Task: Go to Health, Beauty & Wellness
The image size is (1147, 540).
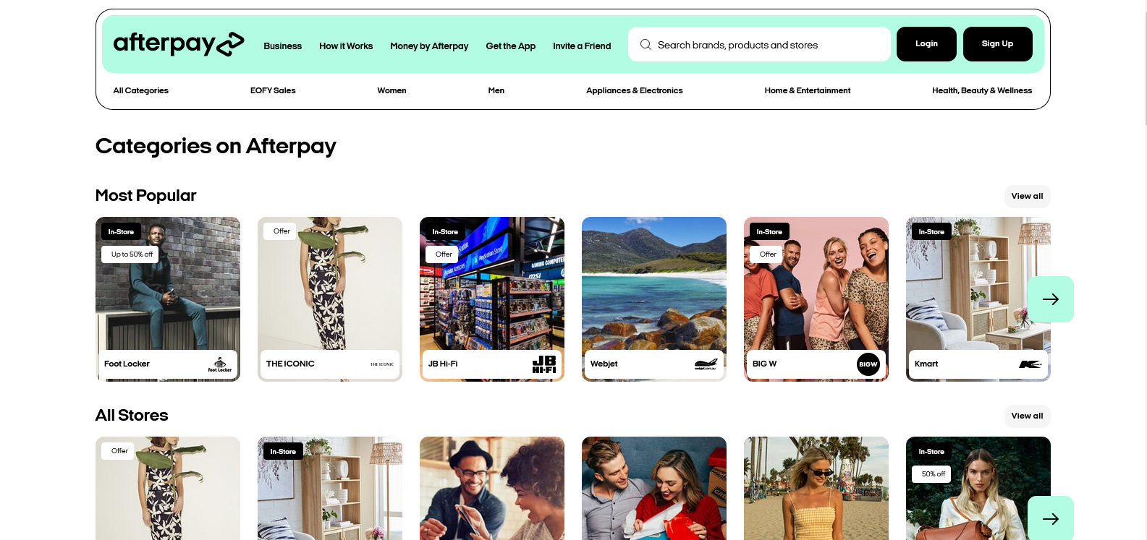Action: click(982, 90)
